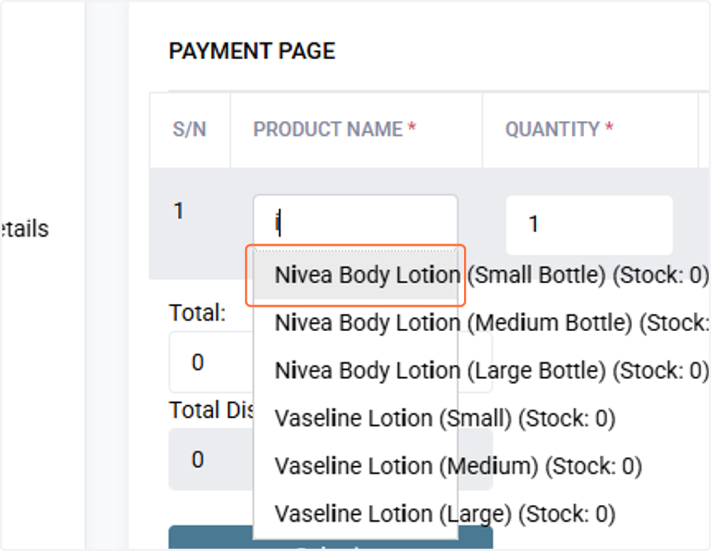Choose Vaseline Lotion (Medium) from list
This screenshot has width=711, height=551.
pyautogui.click(x=355, y=466)
